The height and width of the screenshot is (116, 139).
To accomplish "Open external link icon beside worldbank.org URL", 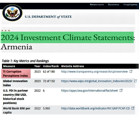I will pos(133,108).
